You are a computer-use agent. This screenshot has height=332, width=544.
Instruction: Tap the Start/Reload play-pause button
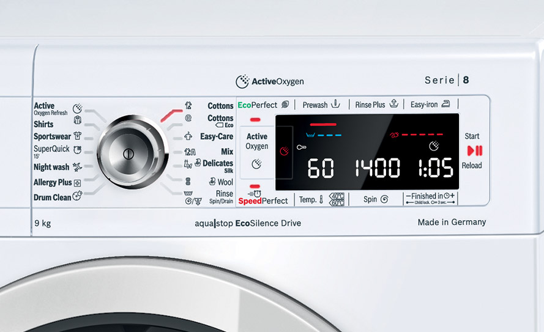pos(475,151)
